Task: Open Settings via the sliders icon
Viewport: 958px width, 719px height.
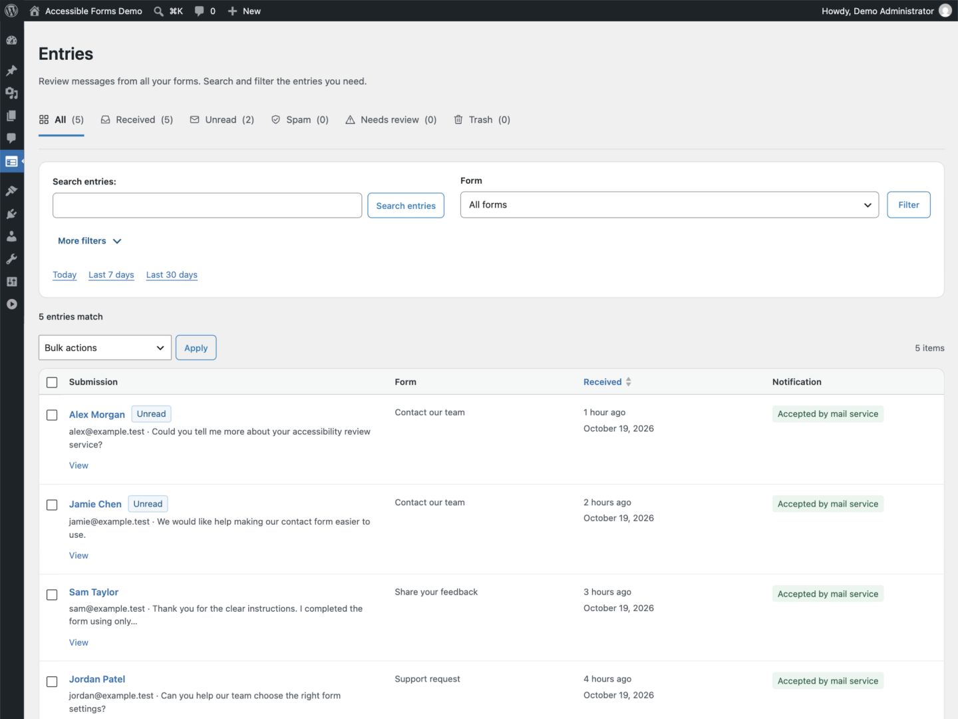Action: tap(11, 282)
